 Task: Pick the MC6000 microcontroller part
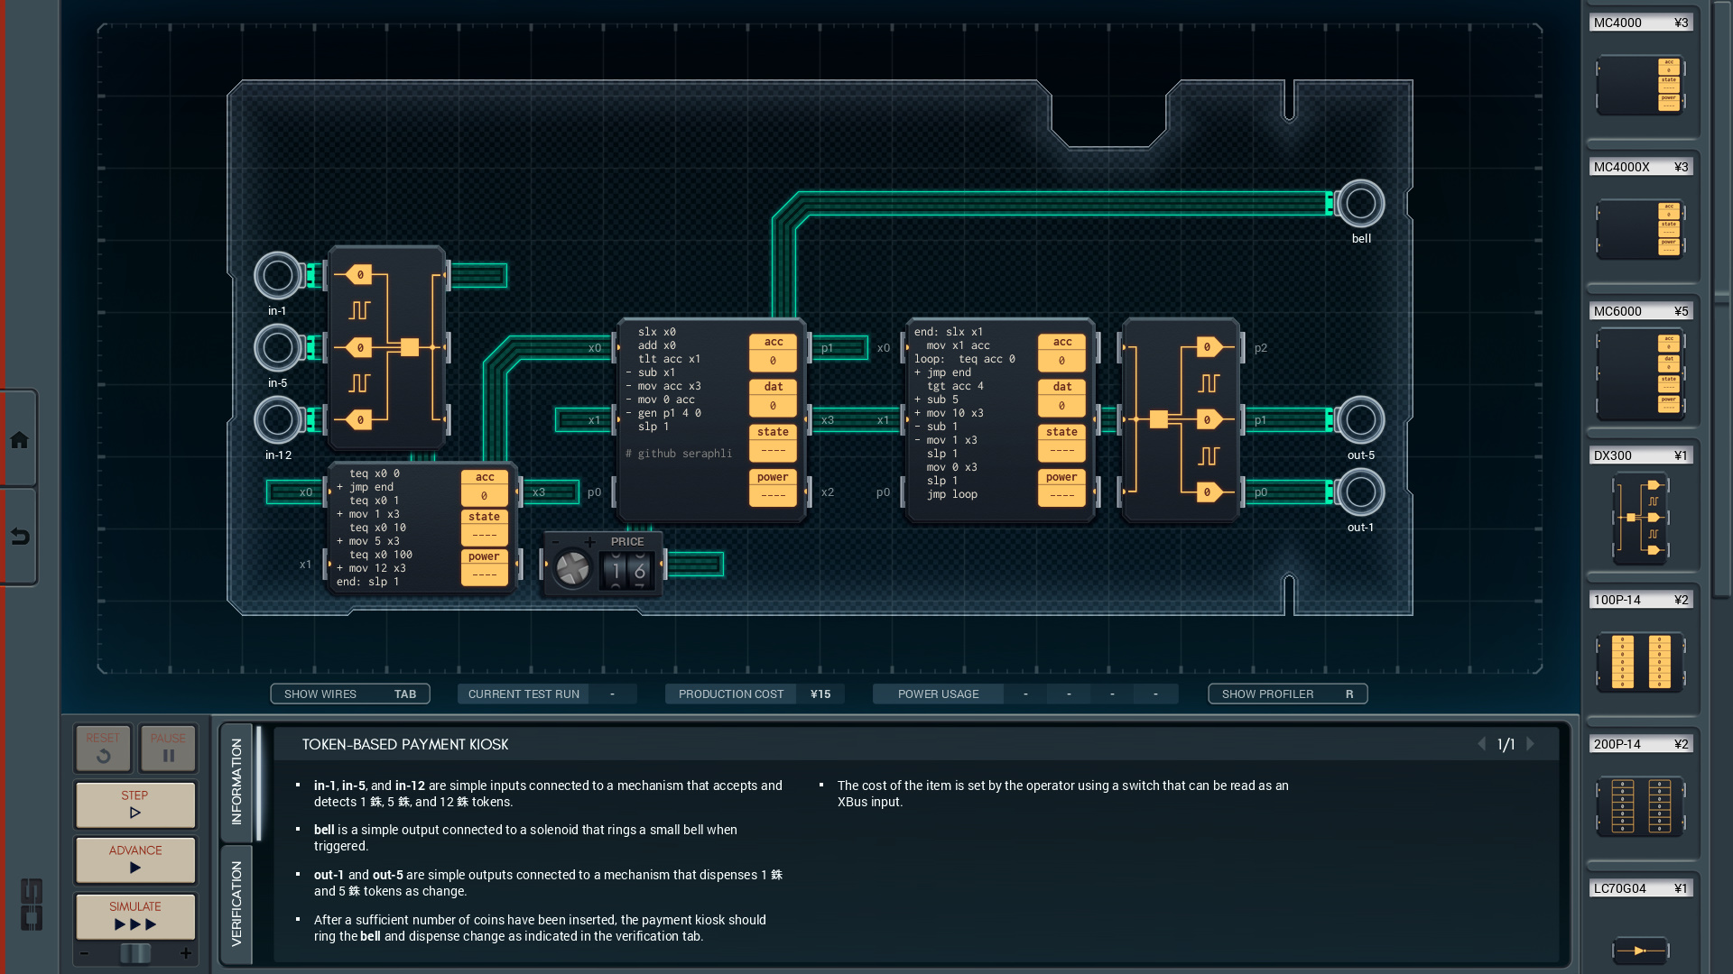[x=1640, y=374]
